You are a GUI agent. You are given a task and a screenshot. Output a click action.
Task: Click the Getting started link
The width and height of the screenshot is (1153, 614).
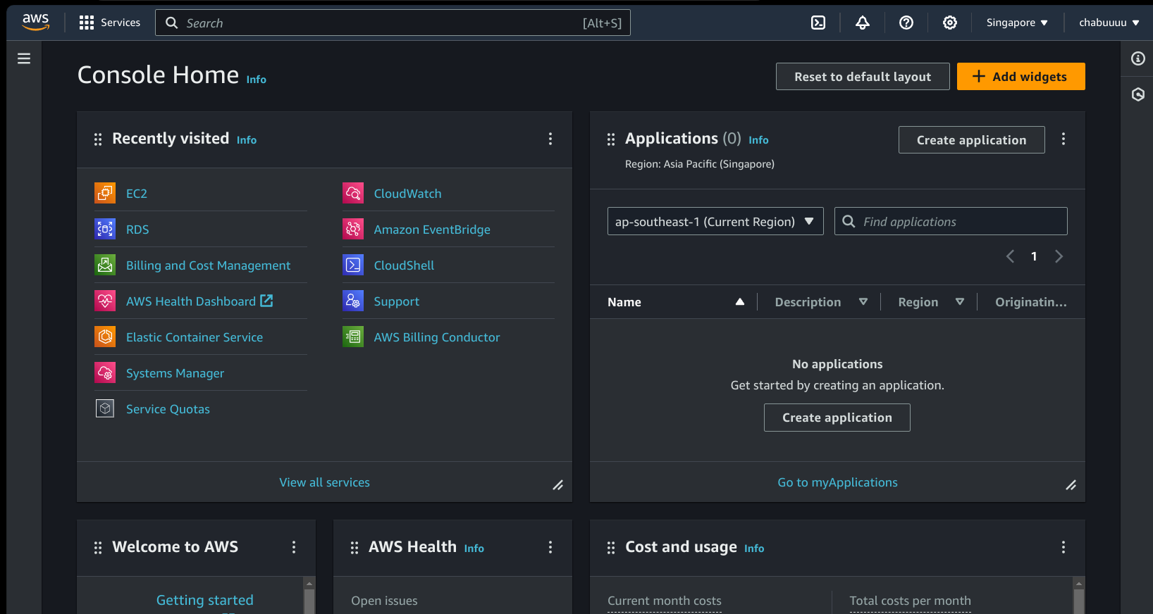pos(204,600)
